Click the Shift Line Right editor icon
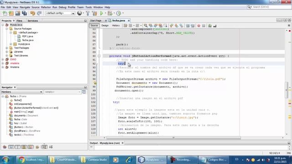Image resolution: width=292 pixels, height=164 pixels. (x=193, y=26)
